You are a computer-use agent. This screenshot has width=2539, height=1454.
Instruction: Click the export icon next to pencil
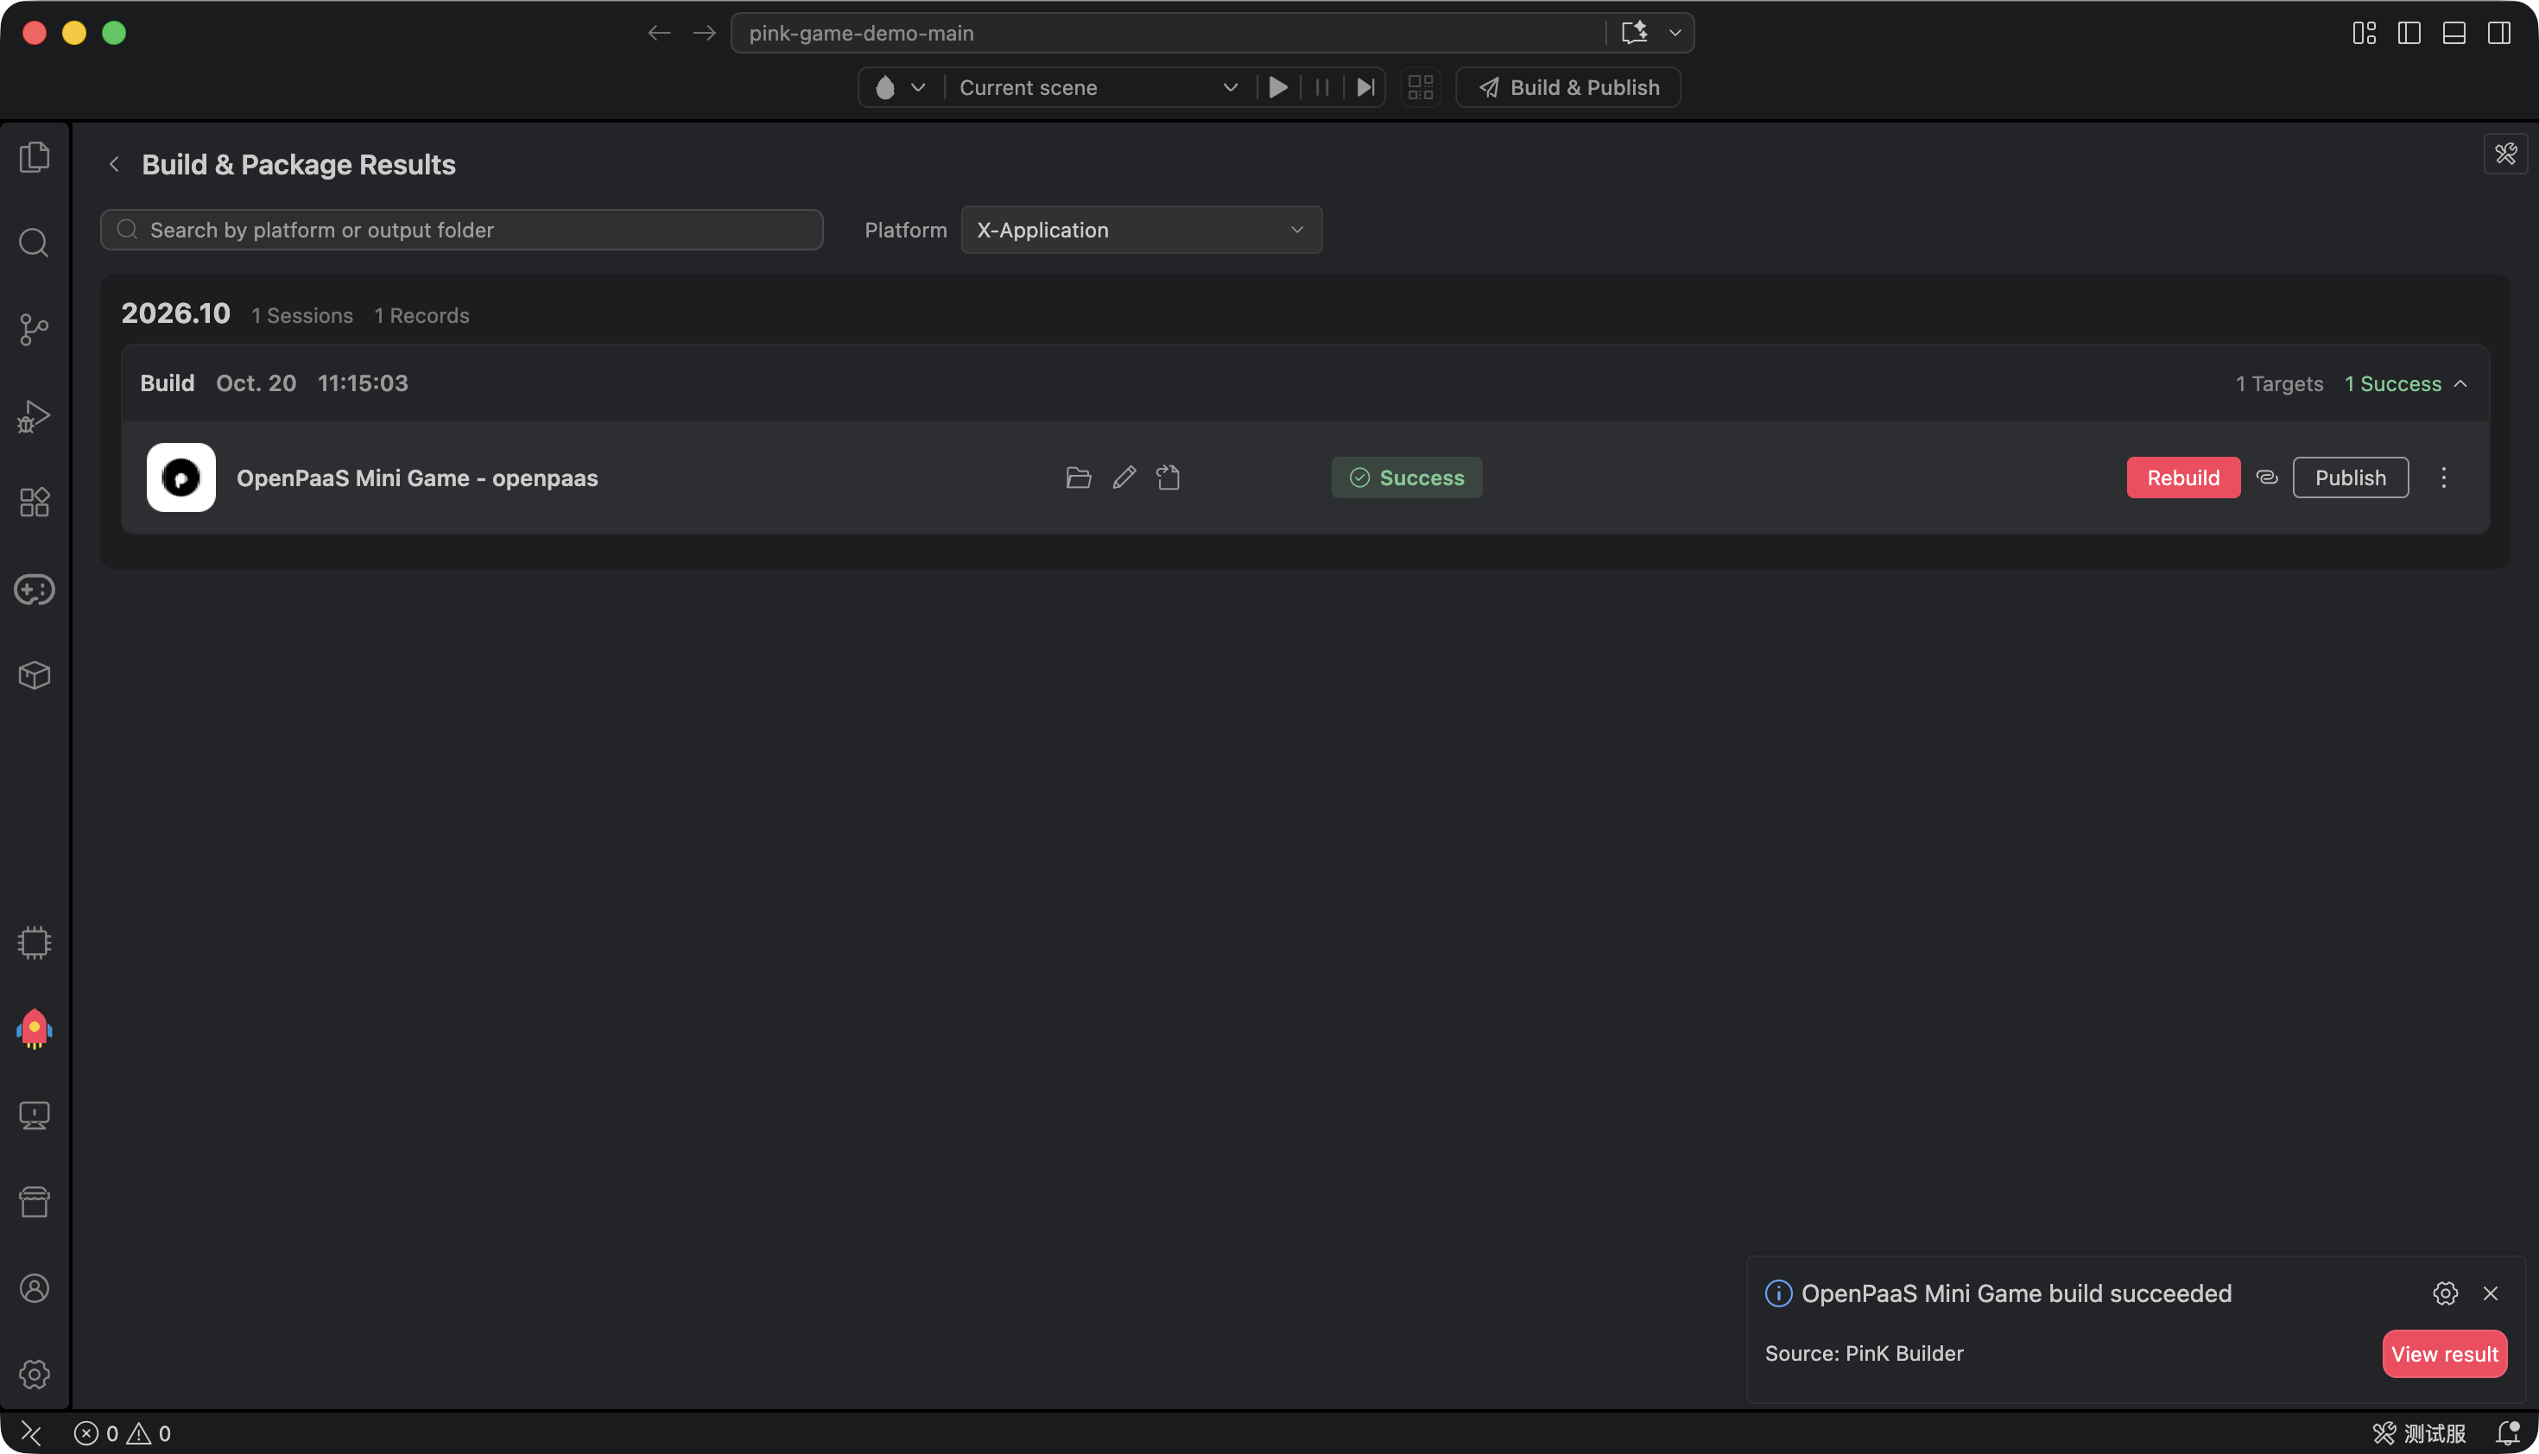point(1168,477)
